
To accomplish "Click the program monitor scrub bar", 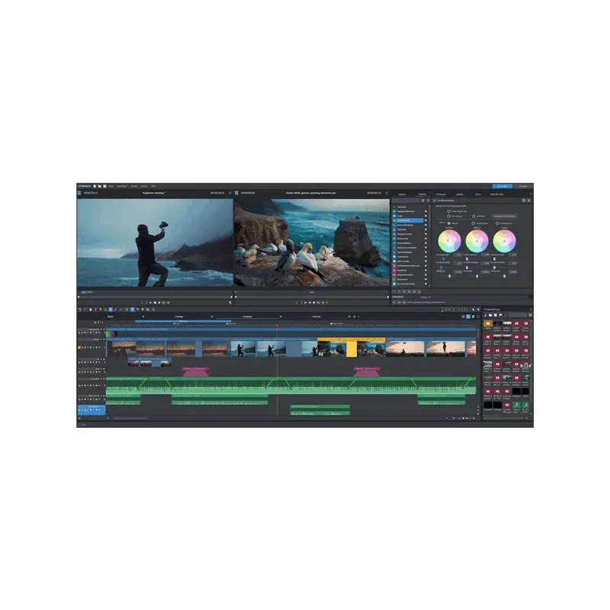I will [155, 297].
